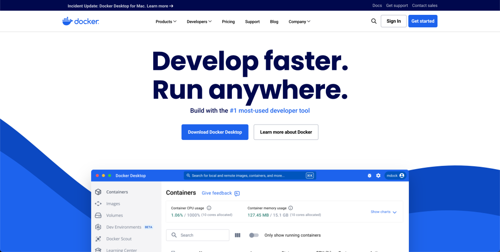Click the Sign In button
Screen dimensions: 500x252
(394, 21)
